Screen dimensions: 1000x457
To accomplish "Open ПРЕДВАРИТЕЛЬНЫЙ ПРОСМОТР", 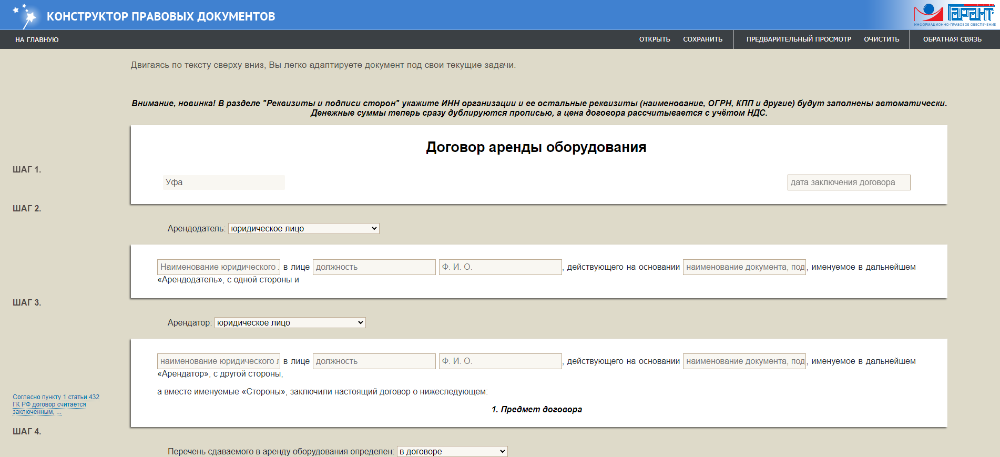I will (799, 39).
